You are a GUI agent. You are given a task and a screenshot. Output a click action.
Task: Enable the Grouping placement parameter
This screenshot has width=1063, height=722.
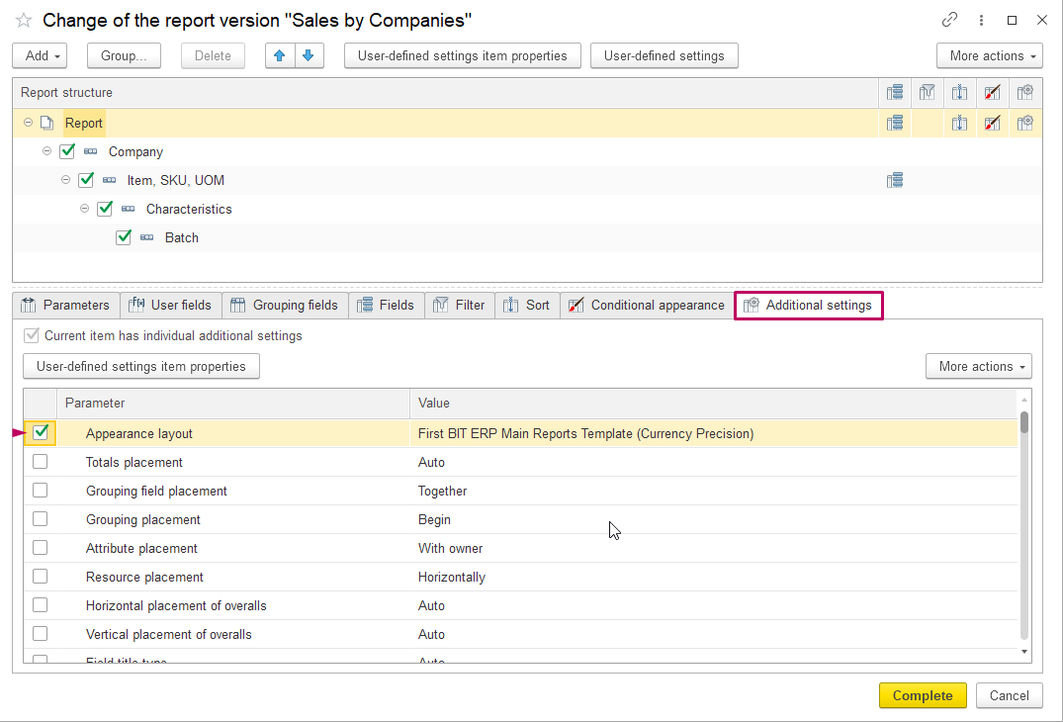40,518
